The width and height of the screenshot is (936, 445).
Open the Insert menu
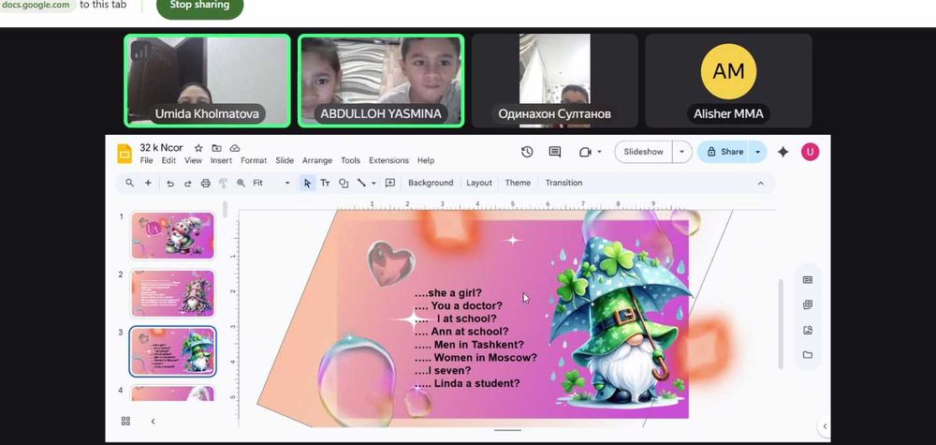click(x=221, y=161)
